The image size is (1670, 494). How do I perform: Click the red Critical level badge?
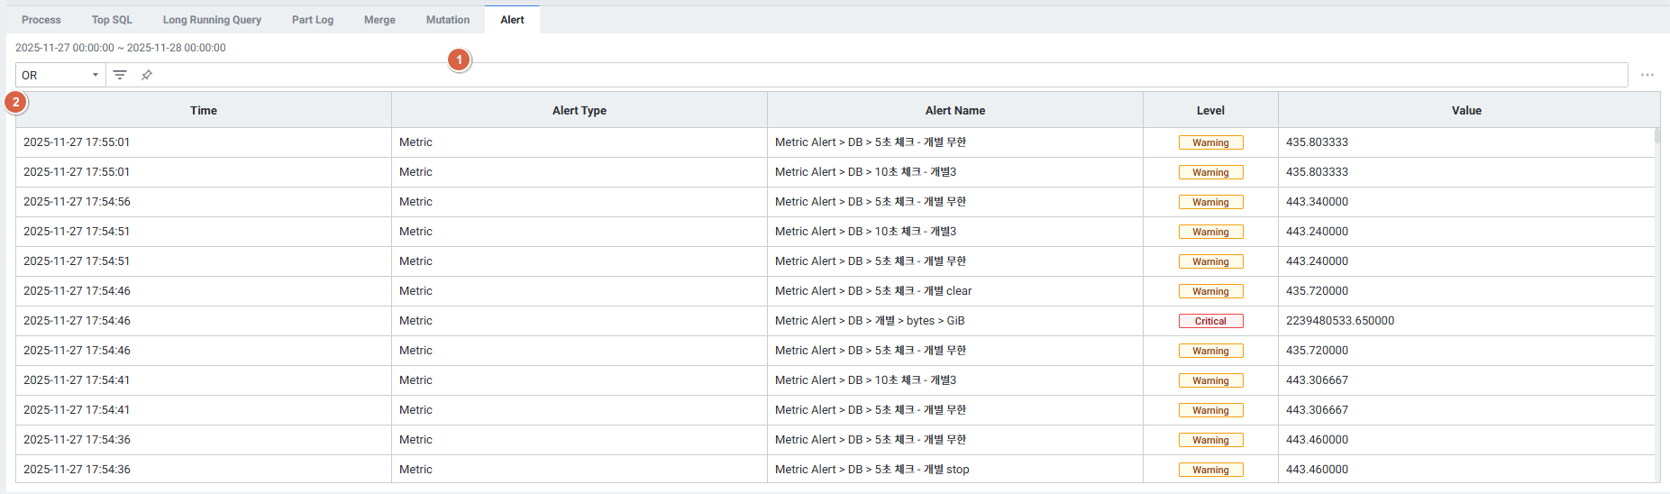click(x=1210, y=321)
